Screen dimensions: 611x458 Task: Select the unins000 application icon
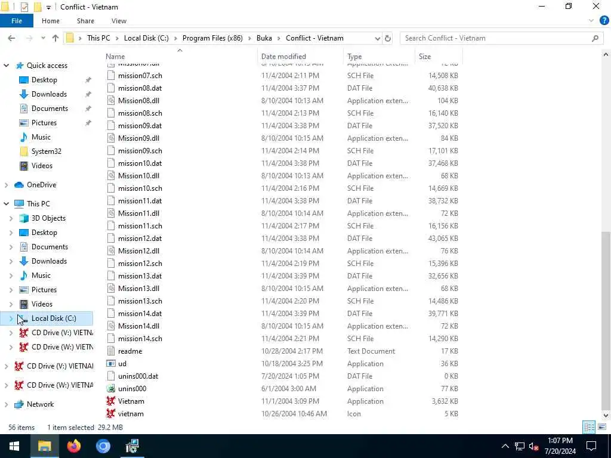pos(111,389)
